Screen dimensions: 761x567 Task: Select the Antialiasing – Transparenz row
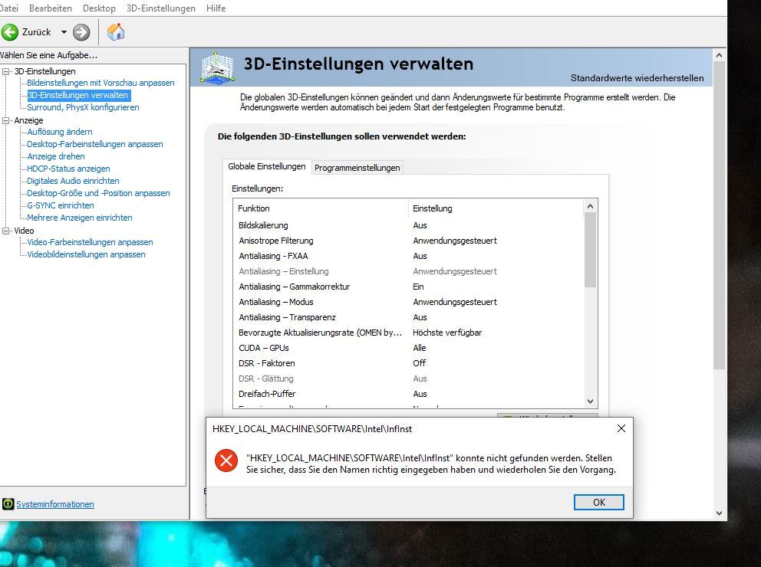(409, 317)
